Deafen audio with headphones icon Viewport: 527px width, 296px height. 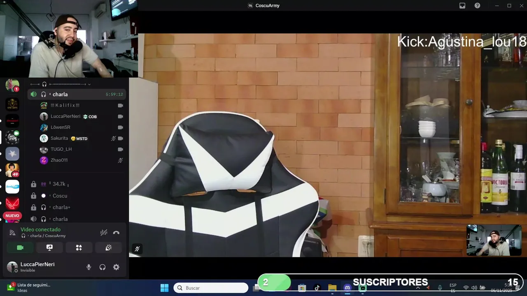pyautogui.click(x=103, y=267)
